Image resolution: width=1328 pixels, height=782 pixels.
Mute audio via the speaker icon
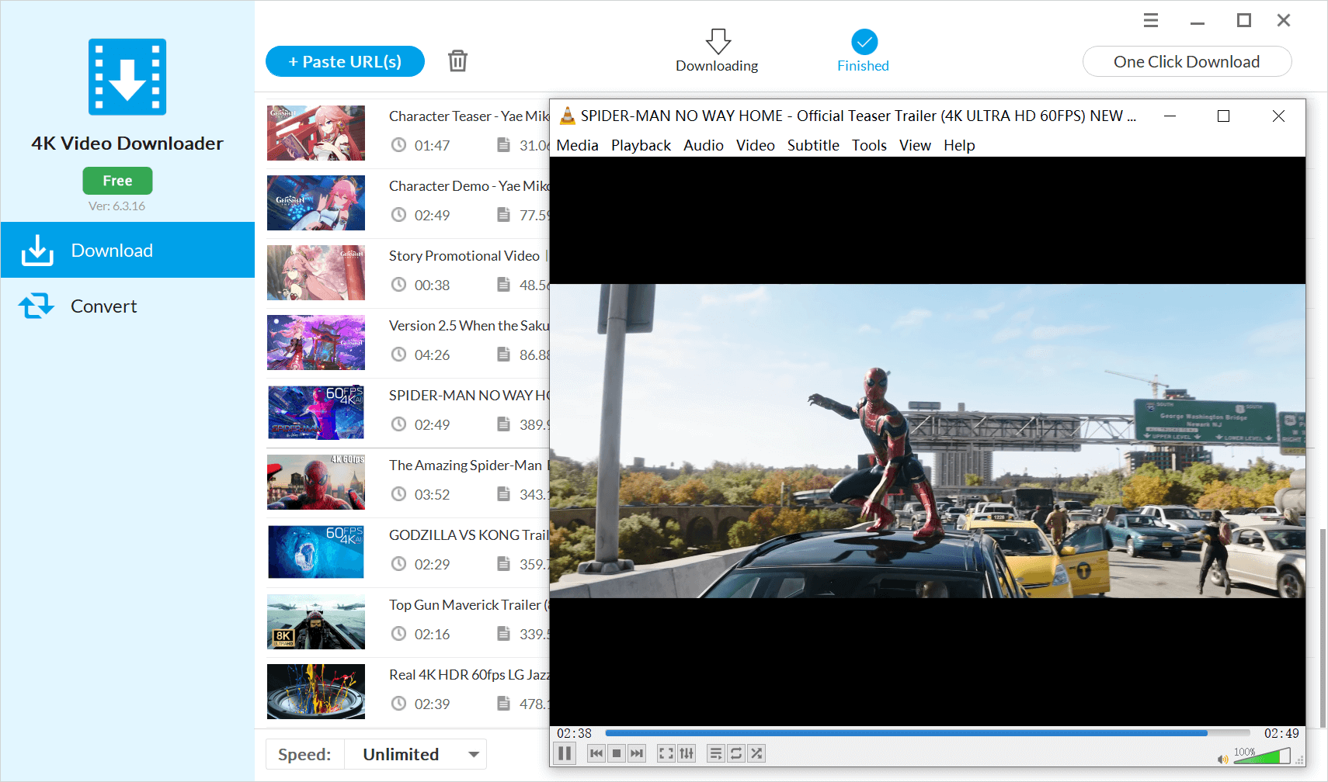point(1223,759)
